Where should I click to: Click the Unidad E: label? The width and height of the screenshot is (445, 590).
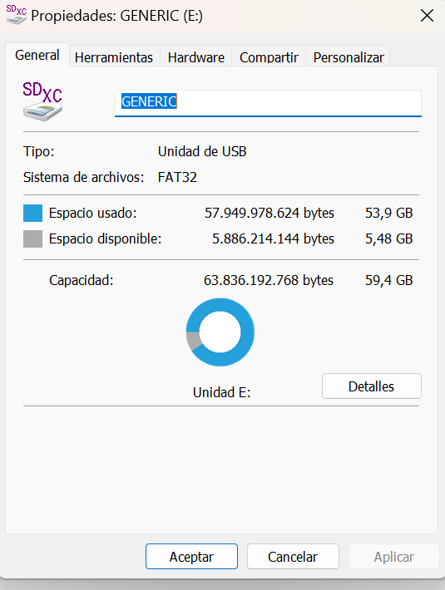[x=222, y=392]
